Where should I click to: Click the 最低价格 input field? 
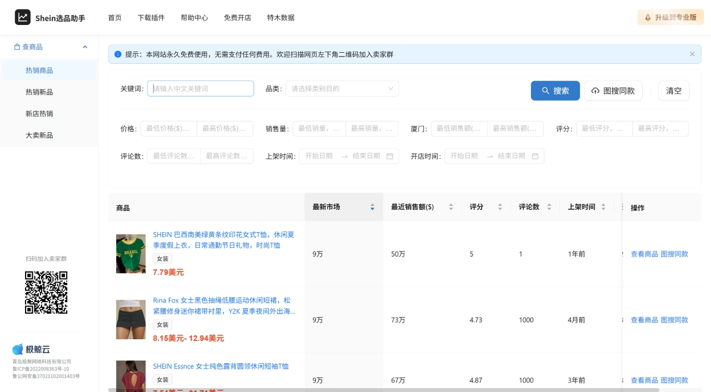coord(169,129)
